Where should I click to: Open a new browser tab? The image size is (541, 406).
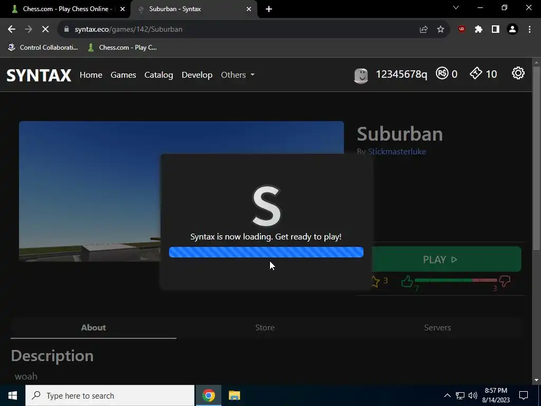(x=269, y=9)
